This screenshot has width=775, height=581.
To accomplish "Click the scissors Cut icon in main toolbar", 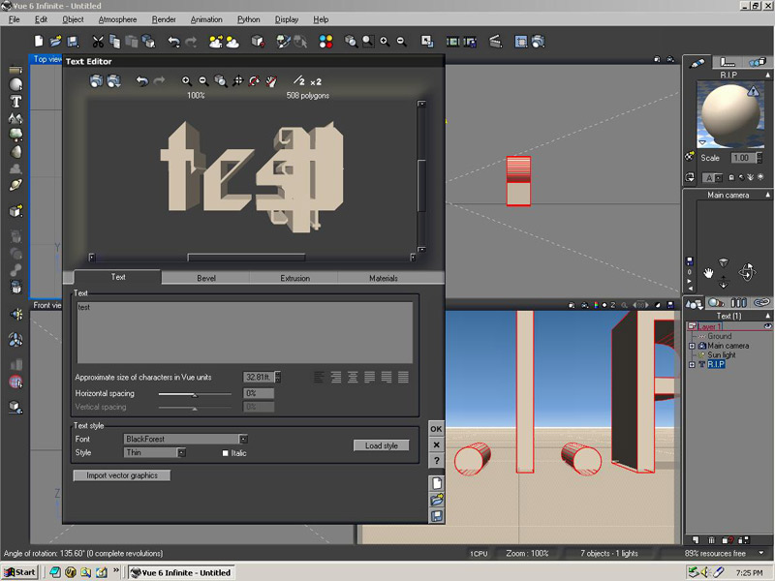I will 98,42.
